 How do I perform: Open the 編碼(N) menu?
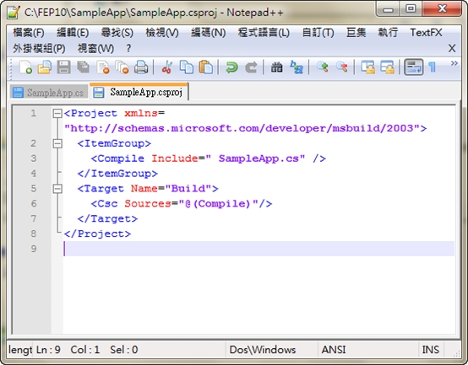[209, 32]
